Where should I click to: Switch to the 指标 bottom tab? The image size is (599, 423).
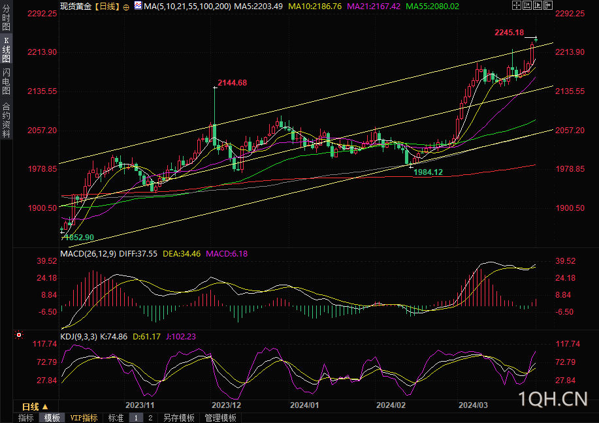point(26,418)
